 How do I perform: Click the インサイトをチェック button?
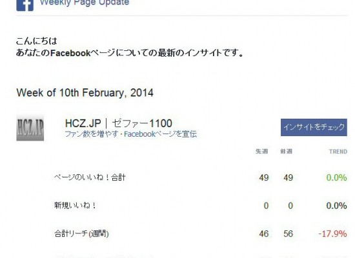click(314, 127)
